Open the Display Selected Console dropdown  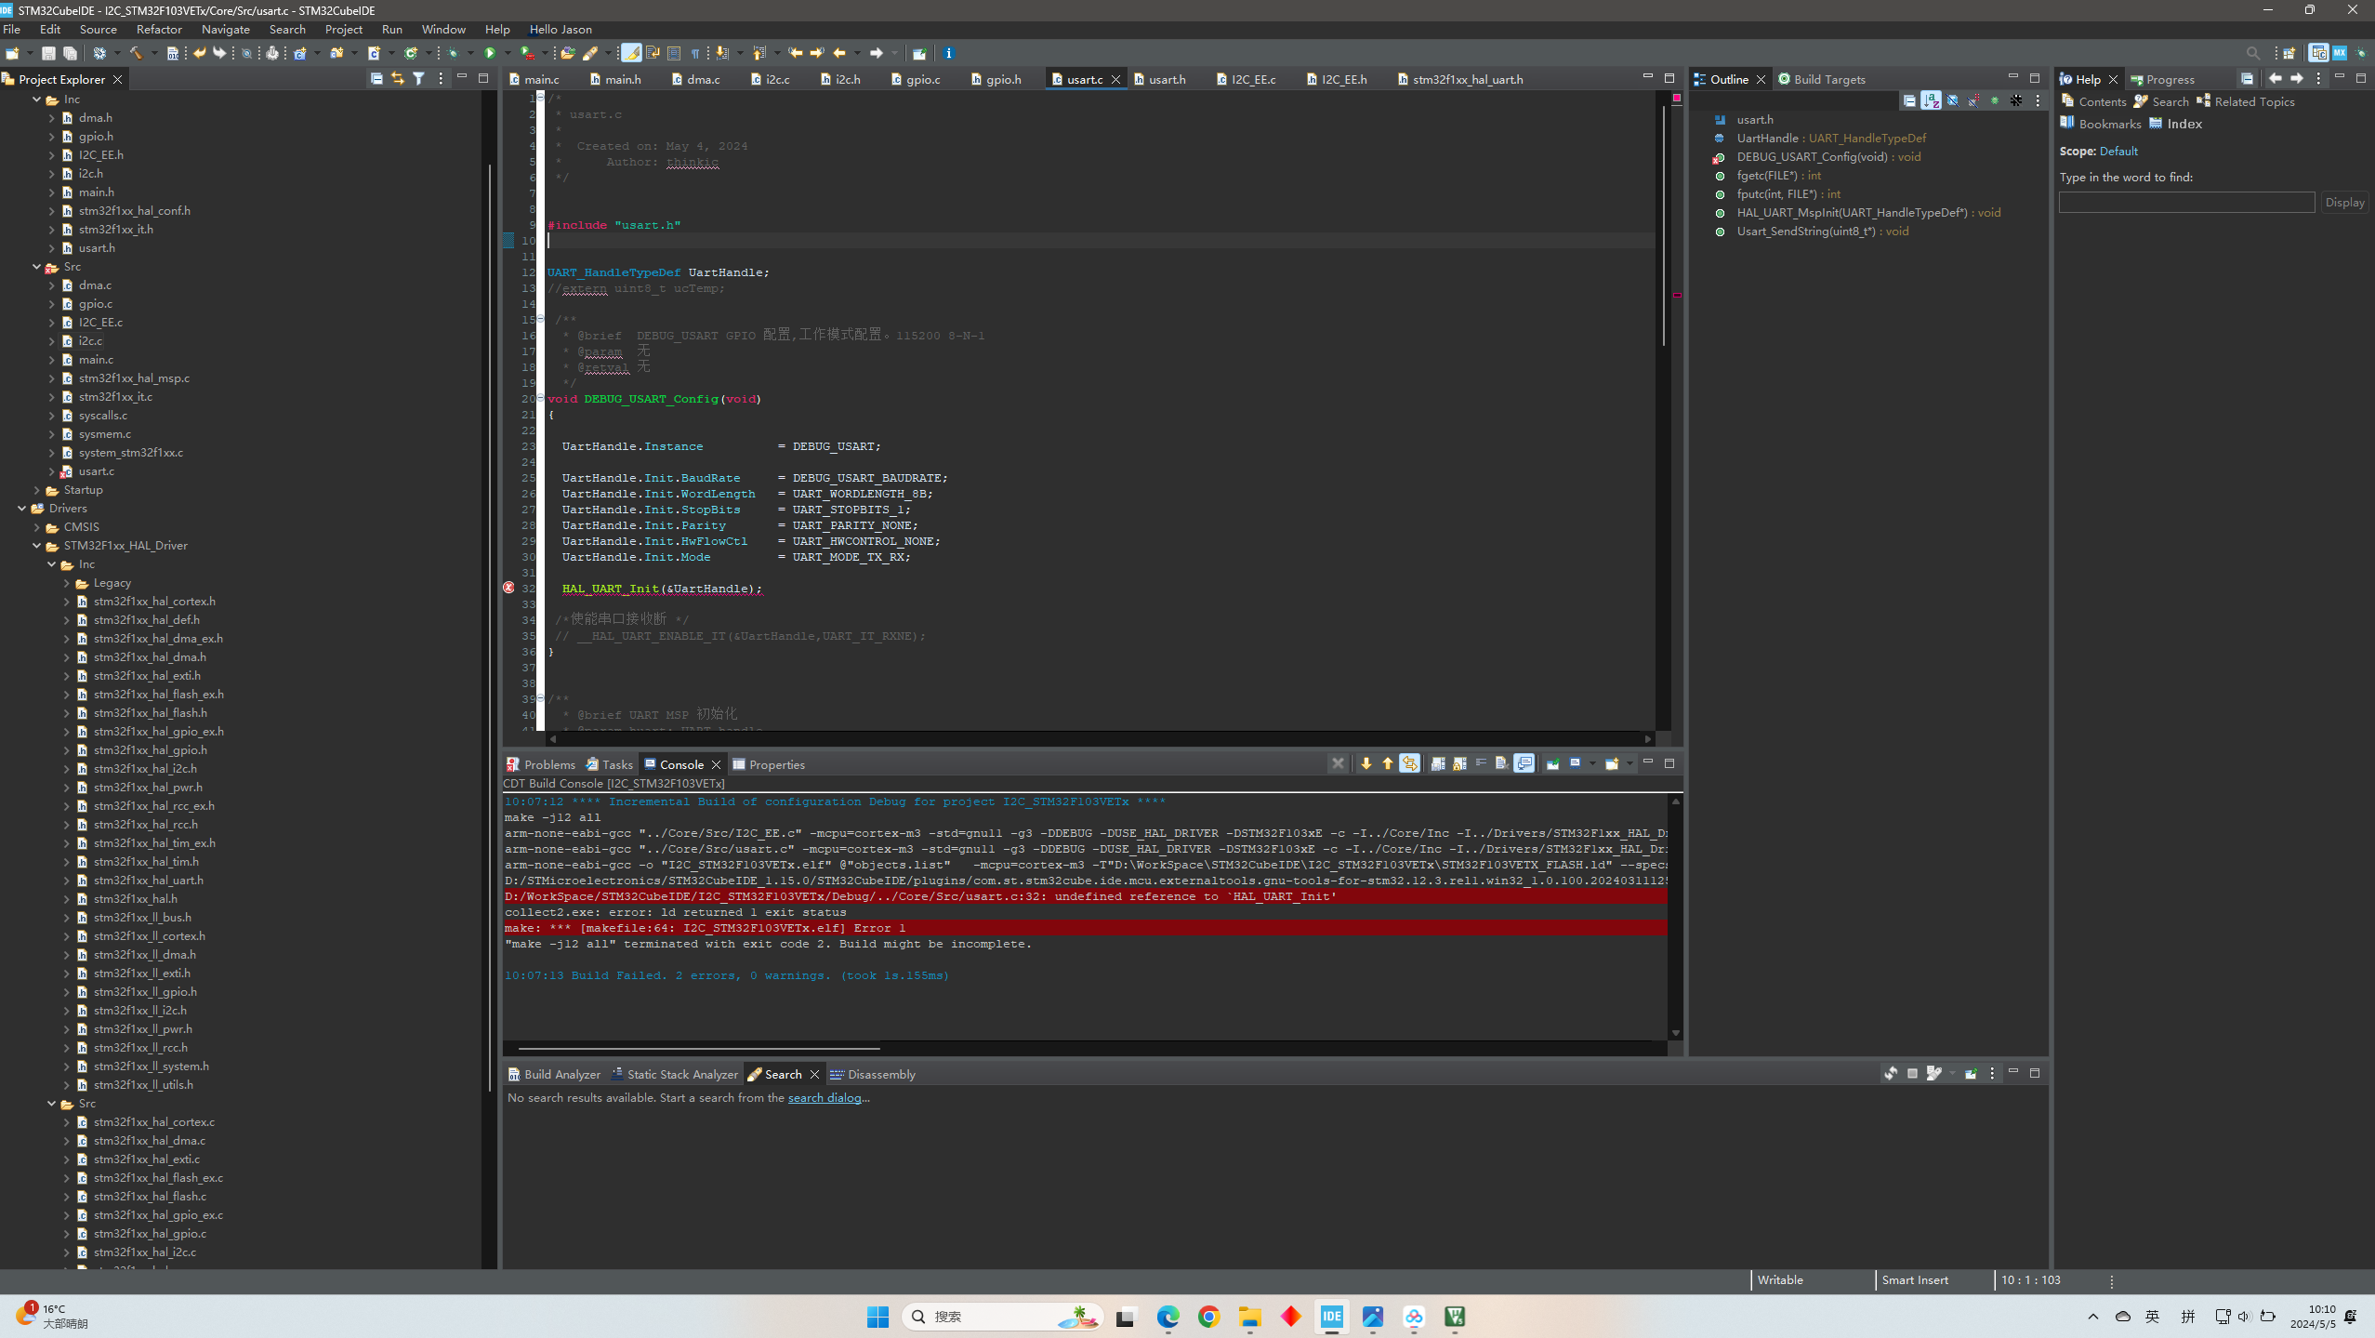pyautogui.click(x=1591, y=763)
